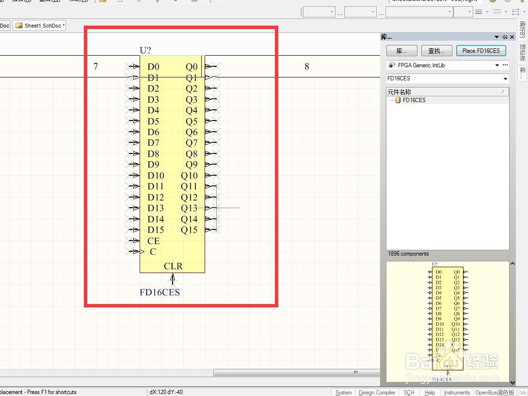Screen dimensions: 528x396
Task: Click the sheet zone label 7
Action: [96, 66]
